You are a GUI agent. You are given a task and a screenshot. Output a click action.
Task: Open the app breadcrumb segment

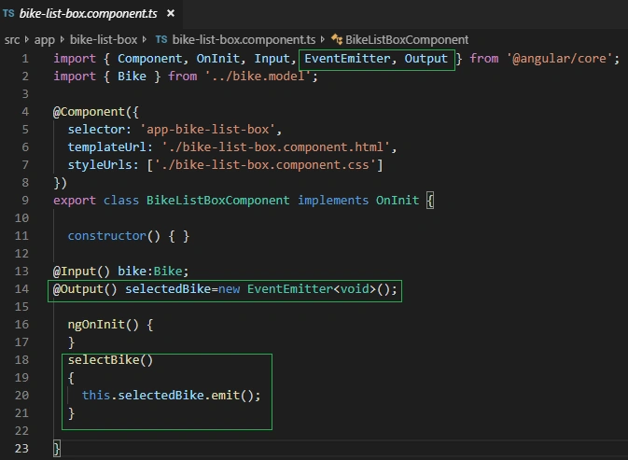tap(45, 39)
